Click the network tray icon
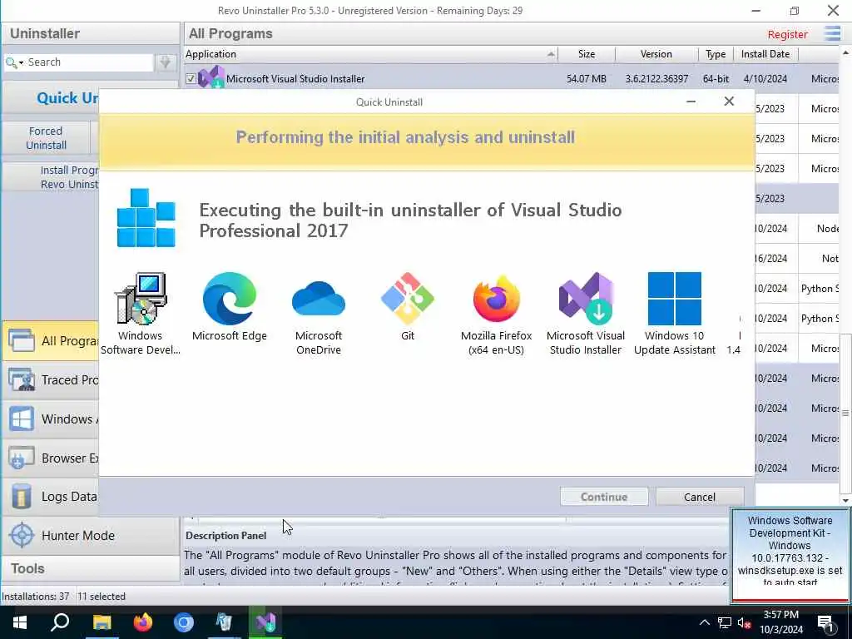The height and width of the screenshot is (639, 852). [725, 623]
